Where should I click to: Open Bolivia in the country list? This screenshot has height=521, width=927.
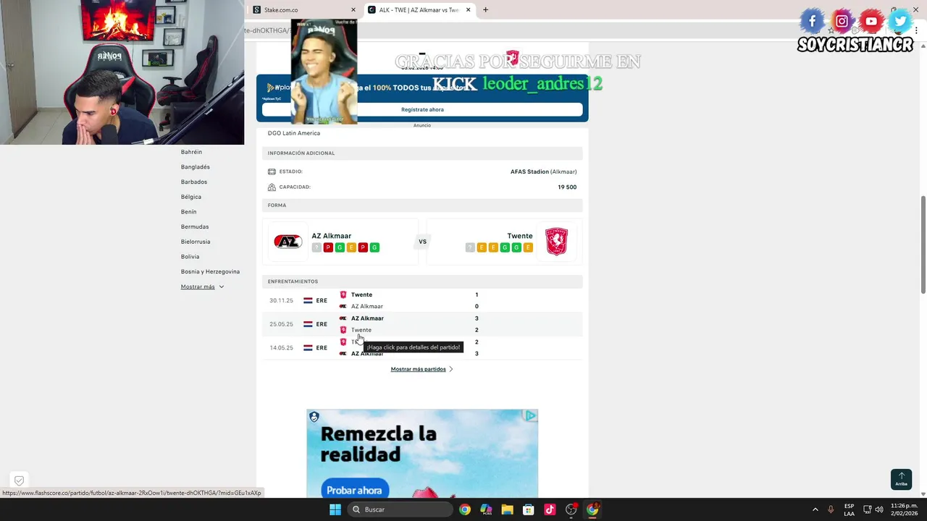click(190, 257)
